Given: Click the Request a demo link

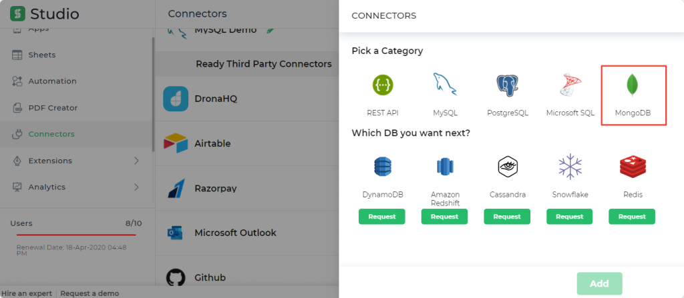Looking at the screenshot, I should coord(90,293).
